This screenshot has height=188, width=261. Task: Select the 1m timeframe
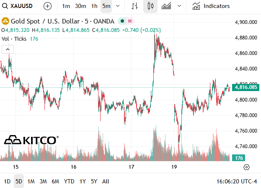pos(66,6)
